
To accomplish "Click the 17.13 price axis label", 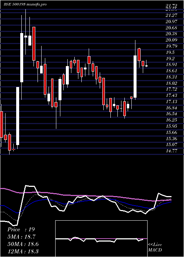I will tap(171, 102).
